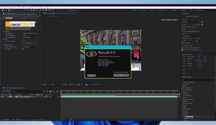Screen dimensions: 216x125
Task: Click the Opacity stopwatch in Layer Transform
Action: (x=184, y=66)
